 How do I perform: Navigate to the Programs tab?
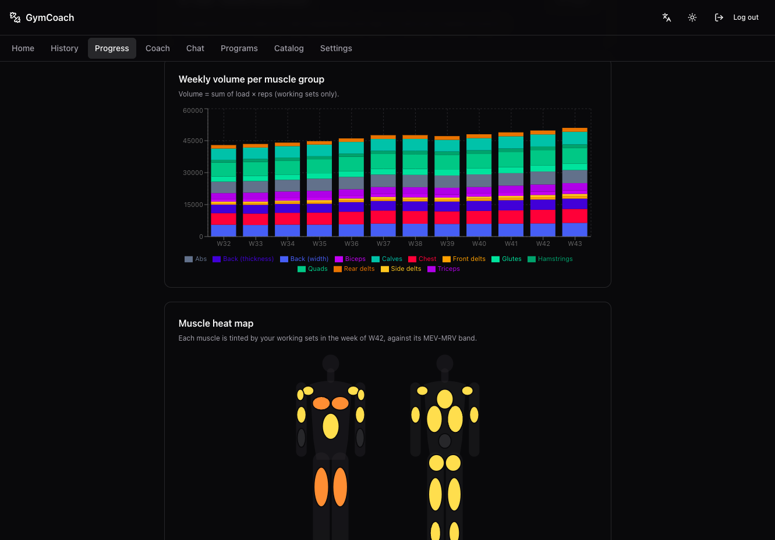239,48
